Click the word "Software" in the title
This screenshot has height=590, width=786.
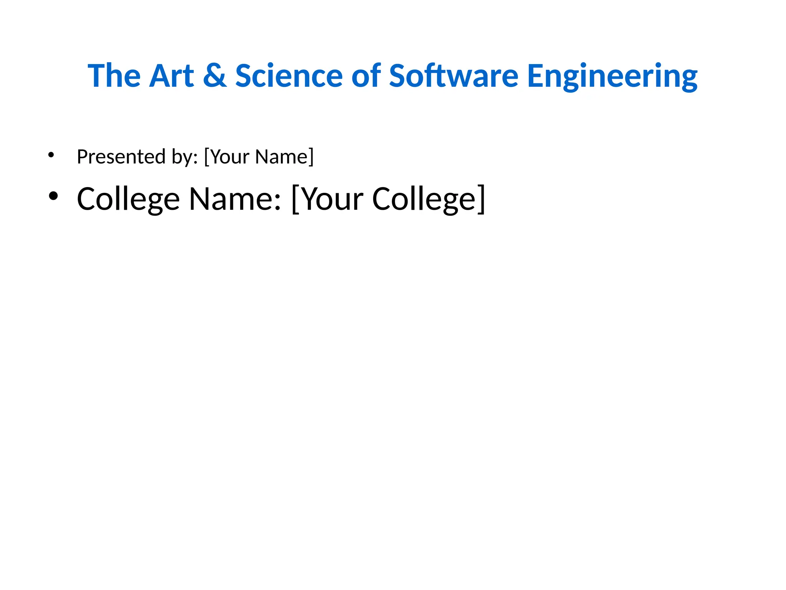point(454,76)
